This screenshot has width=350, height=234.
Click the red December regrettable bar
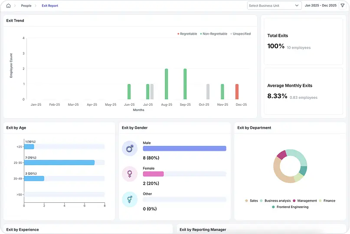tap(237, 91)
